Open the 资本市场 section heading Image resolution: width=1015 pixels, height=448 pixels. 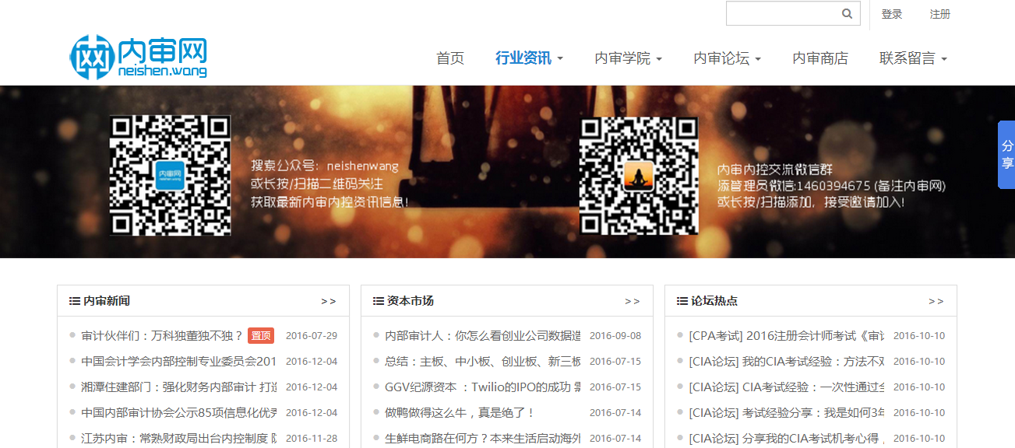click(411, 301)
